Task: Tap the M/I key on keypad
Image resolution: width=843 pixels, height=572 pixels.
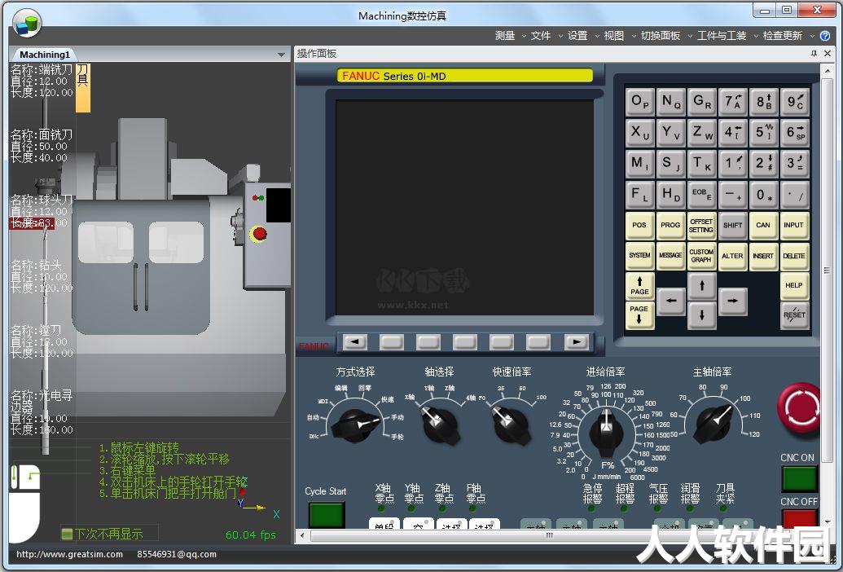Action: click(639, 164)
